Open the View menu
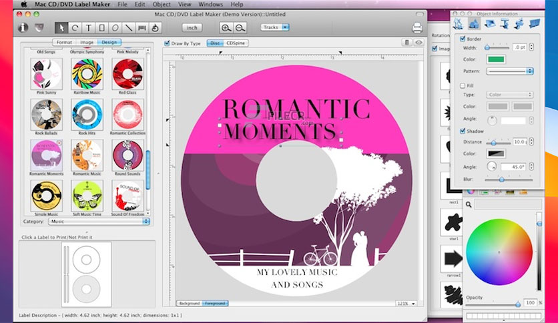 pyautogui.click(x=184, y=5)
